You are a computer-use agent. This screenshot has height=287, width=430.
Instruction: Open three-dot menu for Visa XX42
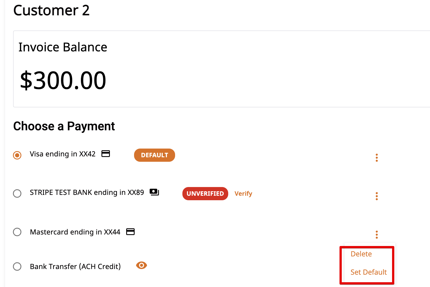pyautogui.click(x=377, y=158)
